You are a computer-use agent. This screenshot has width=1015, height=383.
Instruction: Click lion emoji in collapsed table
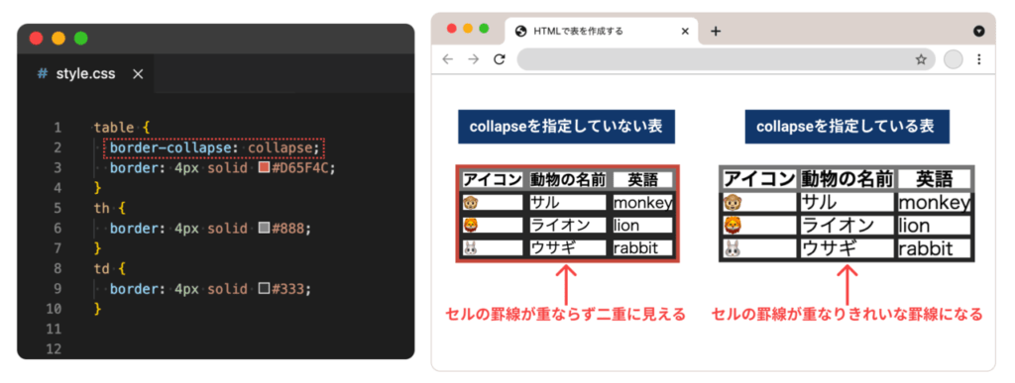[733, 226]
